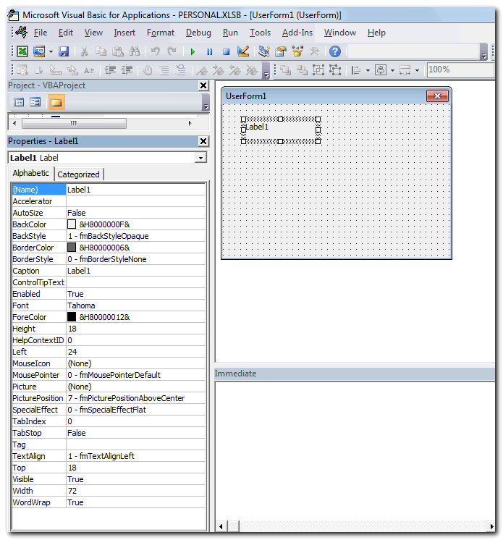
Task: Click the Redo arrow icon
Action: point(172,51)
